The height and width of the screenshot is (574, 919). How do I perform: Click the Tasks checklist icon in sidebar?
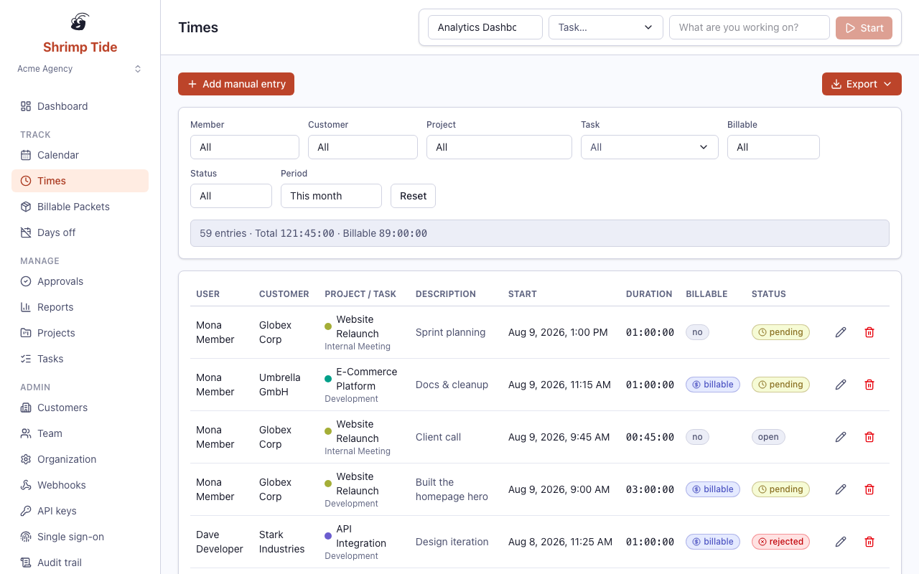point(26,359)
